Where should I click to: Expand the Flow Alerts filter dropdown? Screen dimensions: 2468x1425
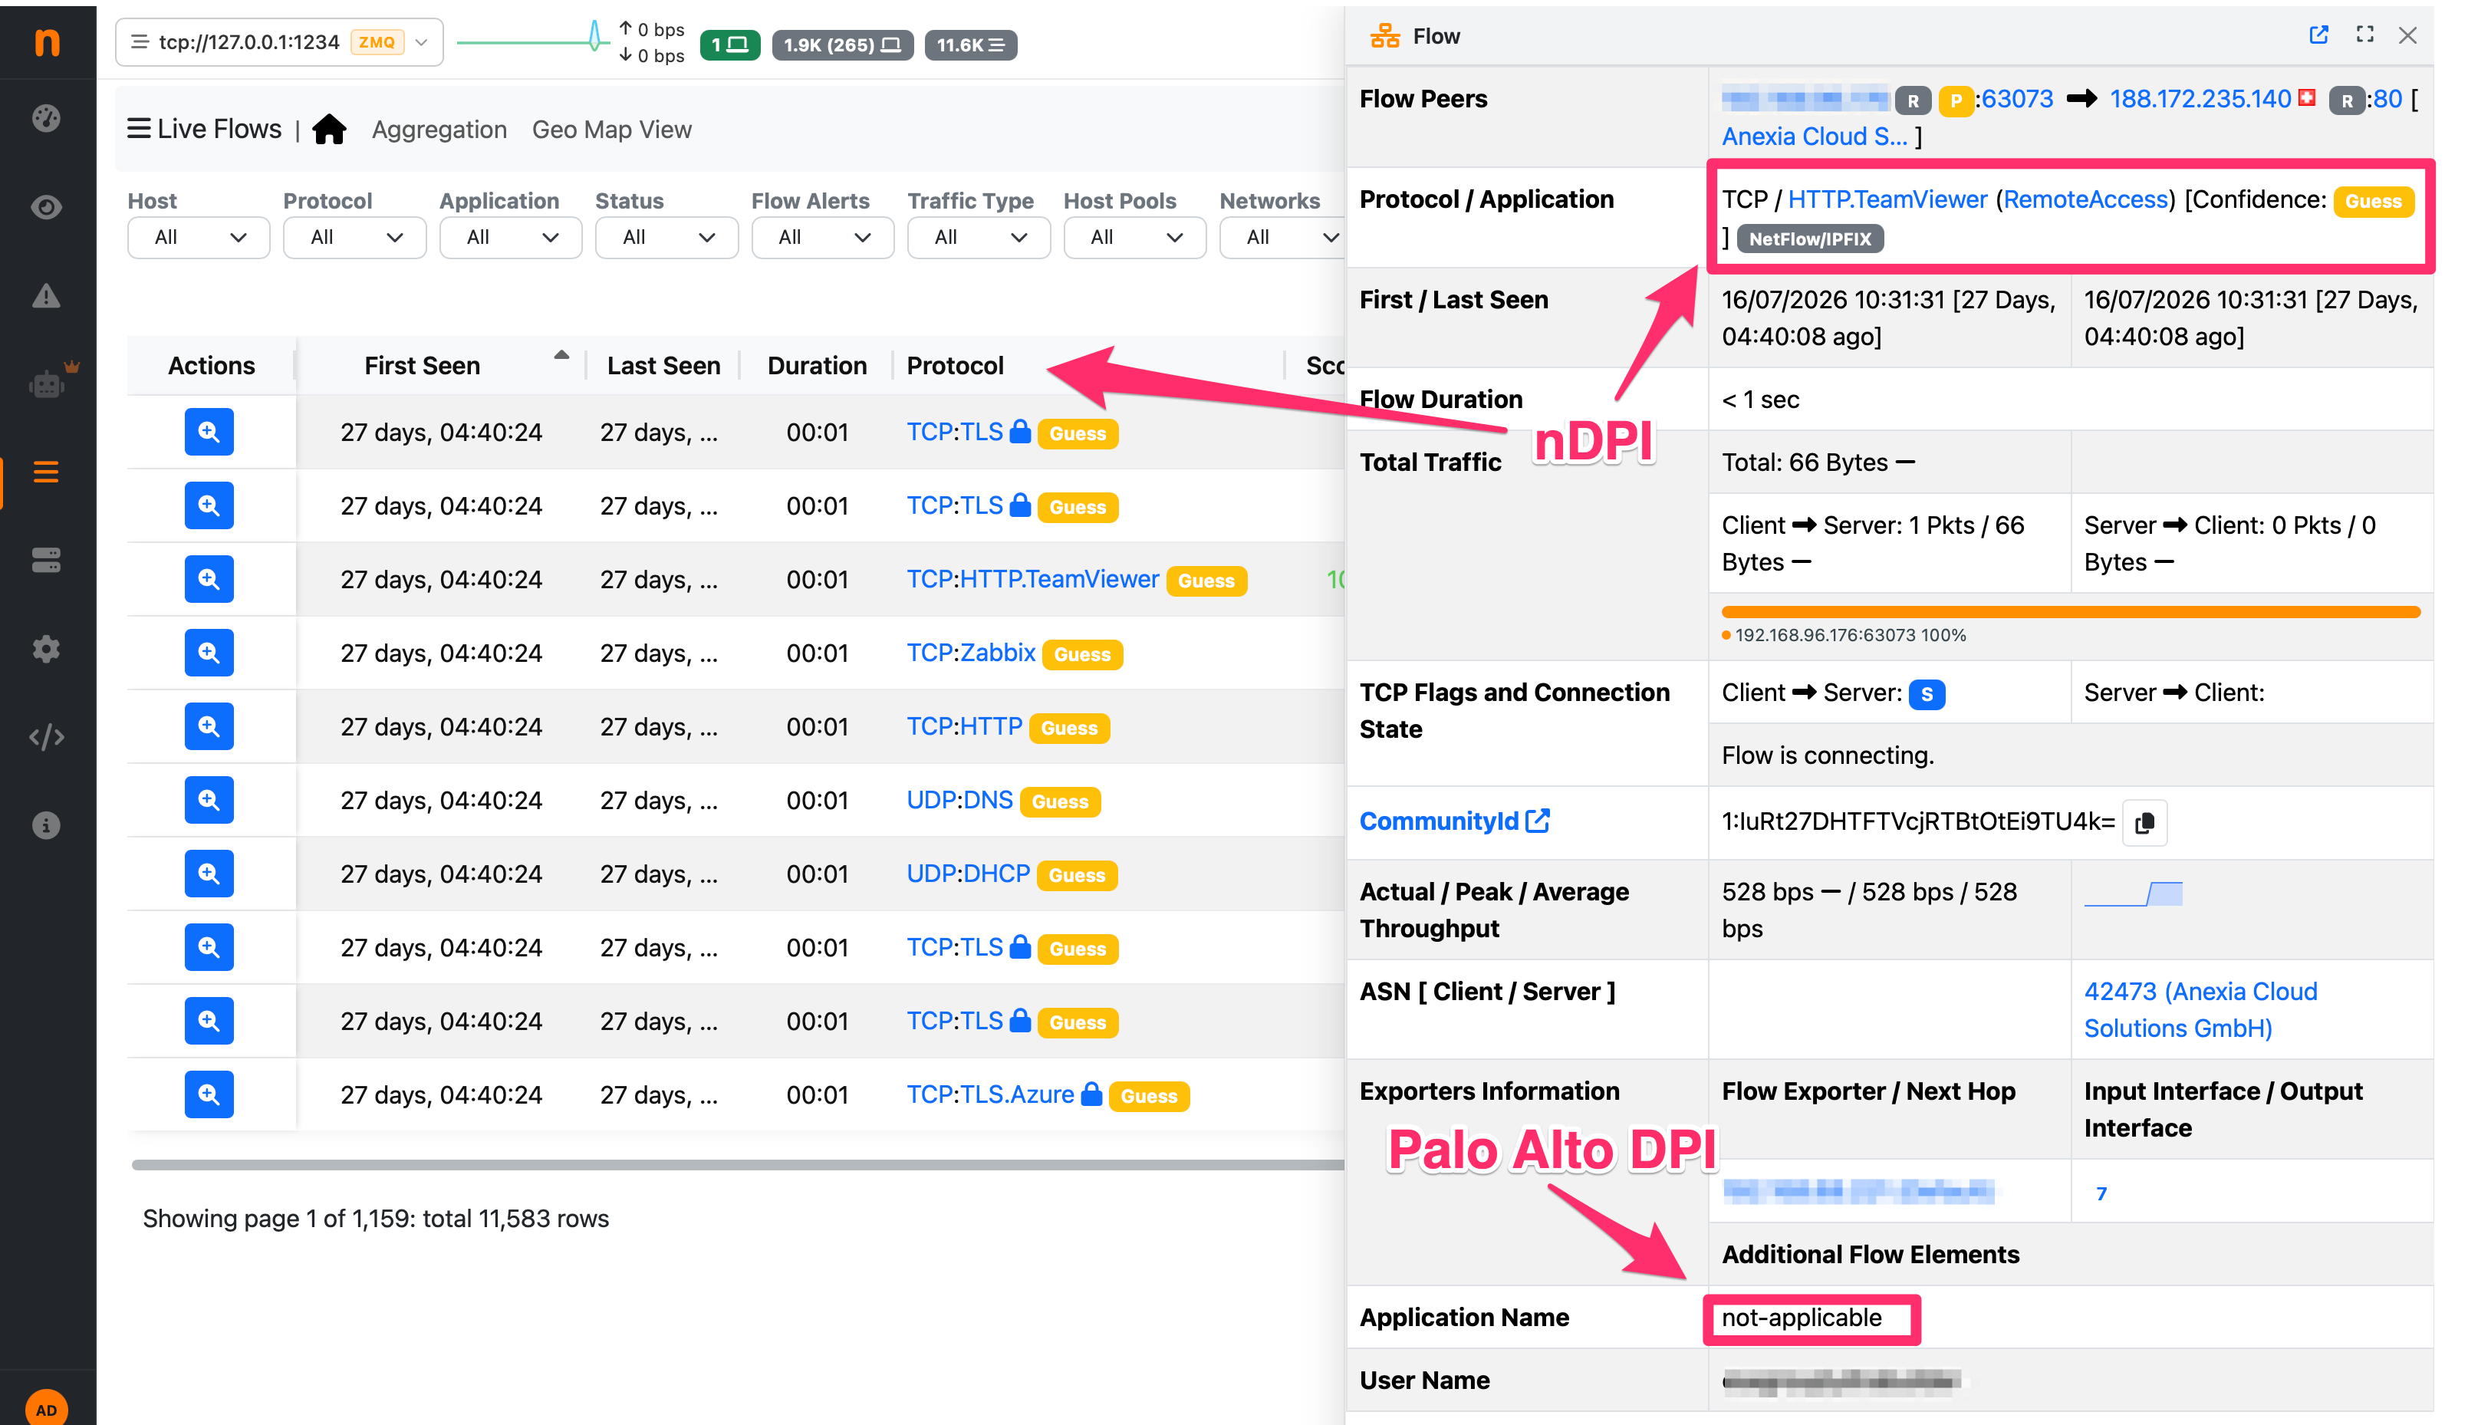point(823,237)
